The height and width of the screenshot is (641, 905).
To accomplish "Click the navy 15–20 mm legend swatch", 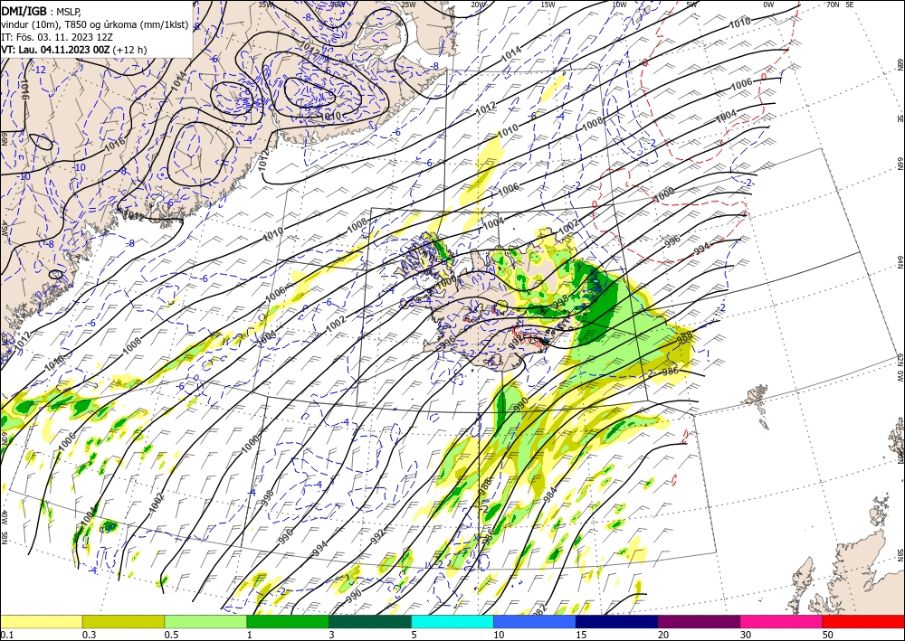I will pos(617,621).
